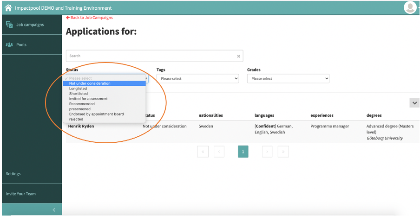The height and width of the screenshot is (216, 420).
Task: Click the '[Confident] German, English, Swedish' cell
Action: (274, 129)
